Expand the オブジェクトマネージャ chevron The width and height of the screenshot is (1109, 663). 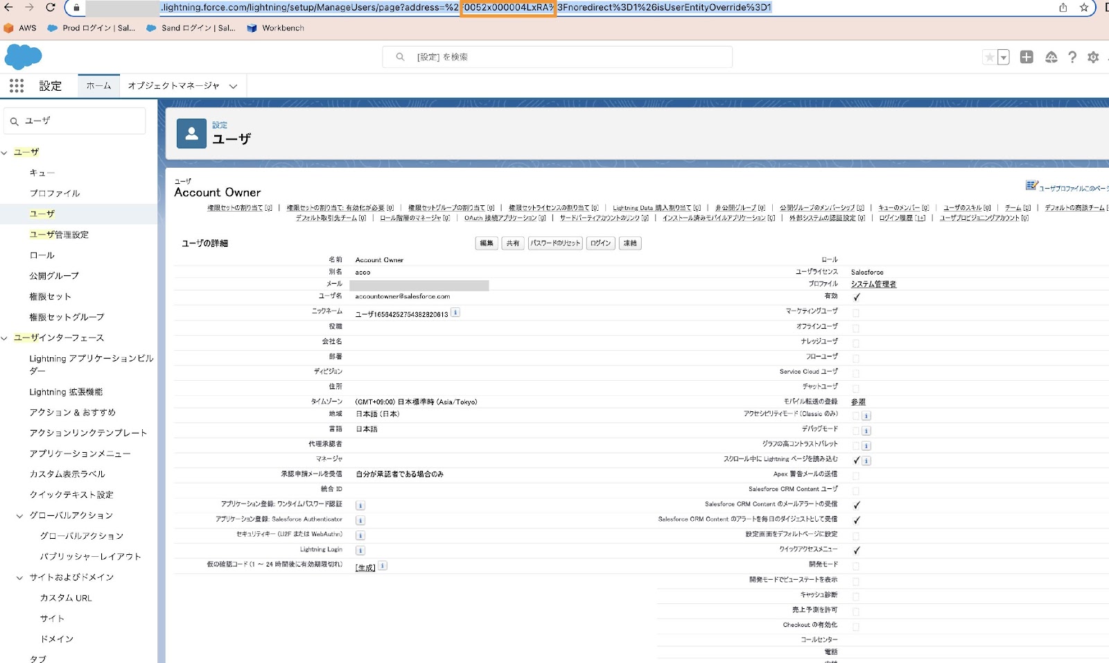coord(234,85)
